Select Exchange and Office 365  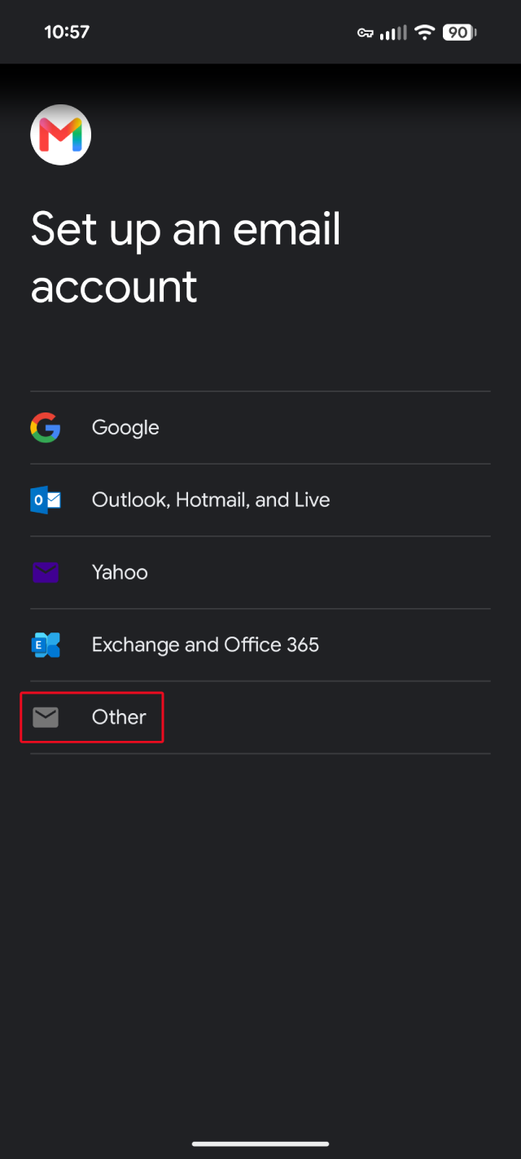pos(260,645)
